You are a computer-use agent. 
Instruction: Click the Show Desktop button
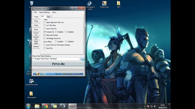pos(169,106)
